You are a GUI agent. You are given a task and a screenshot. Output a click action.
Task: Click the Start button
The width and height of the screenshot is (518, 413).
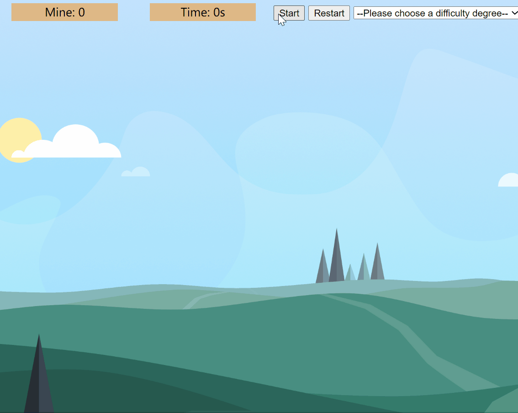click(x=289, y=13)
